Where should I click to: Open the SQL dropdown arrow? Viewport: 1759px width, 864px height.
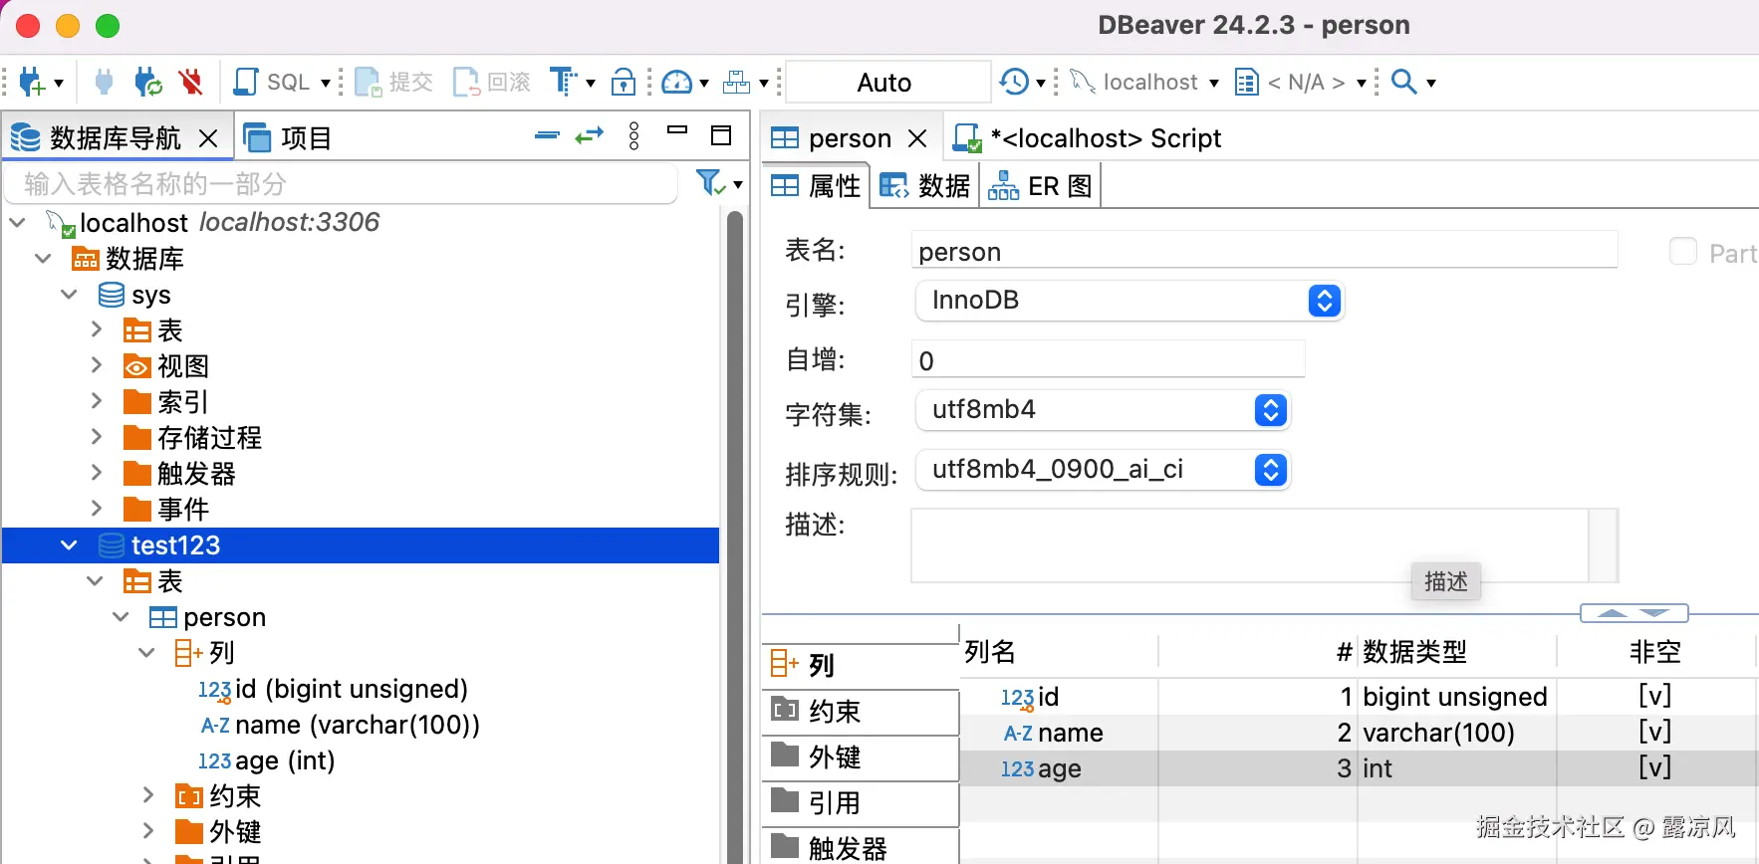(326, 83)
